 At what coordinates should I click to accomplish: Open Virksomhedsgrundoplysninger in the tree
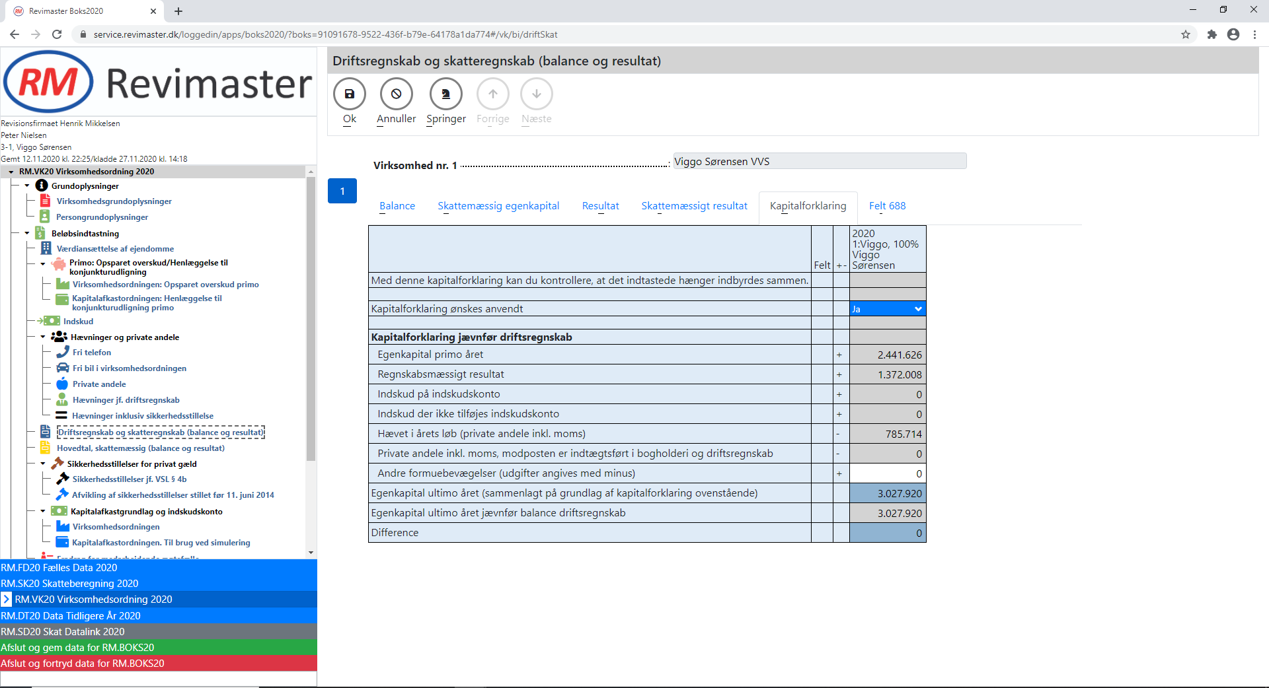tap(114, 201)
